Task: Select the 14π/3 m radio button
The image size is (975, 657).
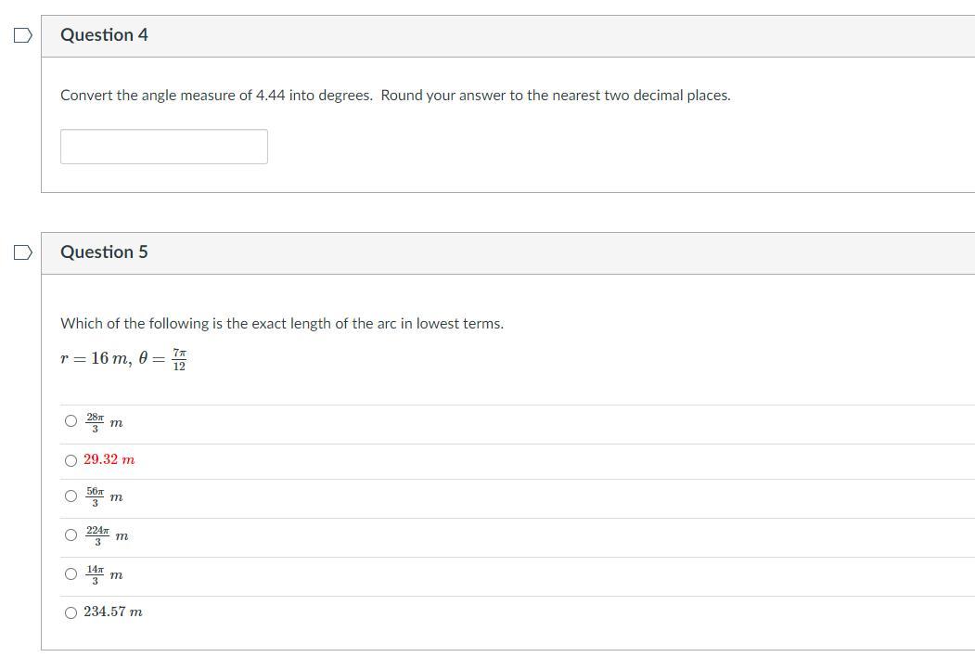Action: pos(71,574)
